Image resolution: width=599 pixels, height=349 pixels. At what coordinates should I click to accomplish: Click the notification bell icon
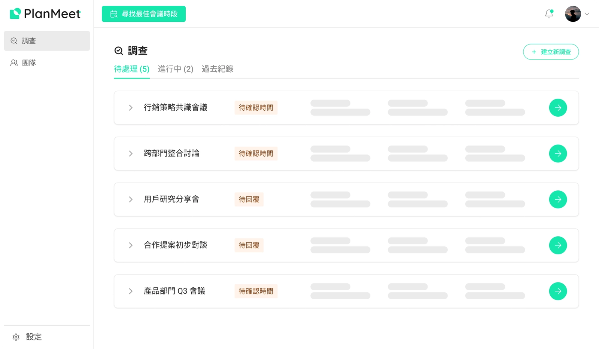tap(549, 14)
